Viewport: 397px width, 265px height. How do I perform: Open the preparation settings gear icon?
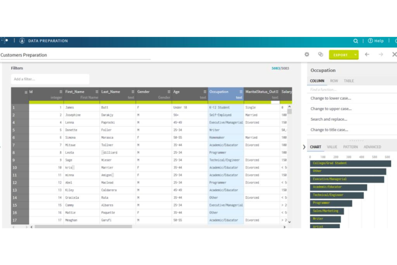307,55
